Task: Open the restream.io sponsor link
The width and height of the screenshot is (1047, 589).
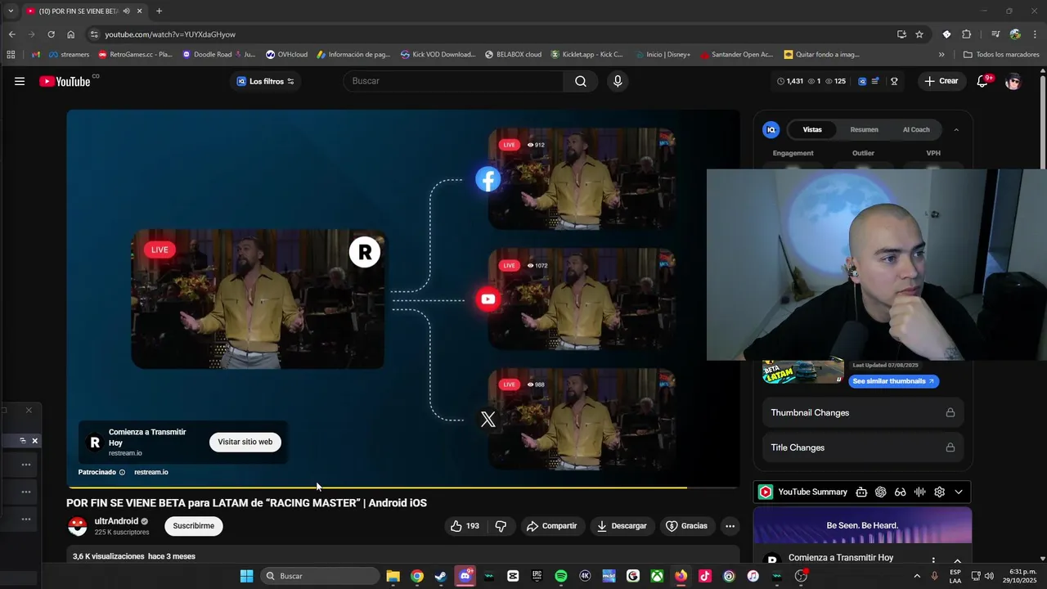Action: coord(151,472)
